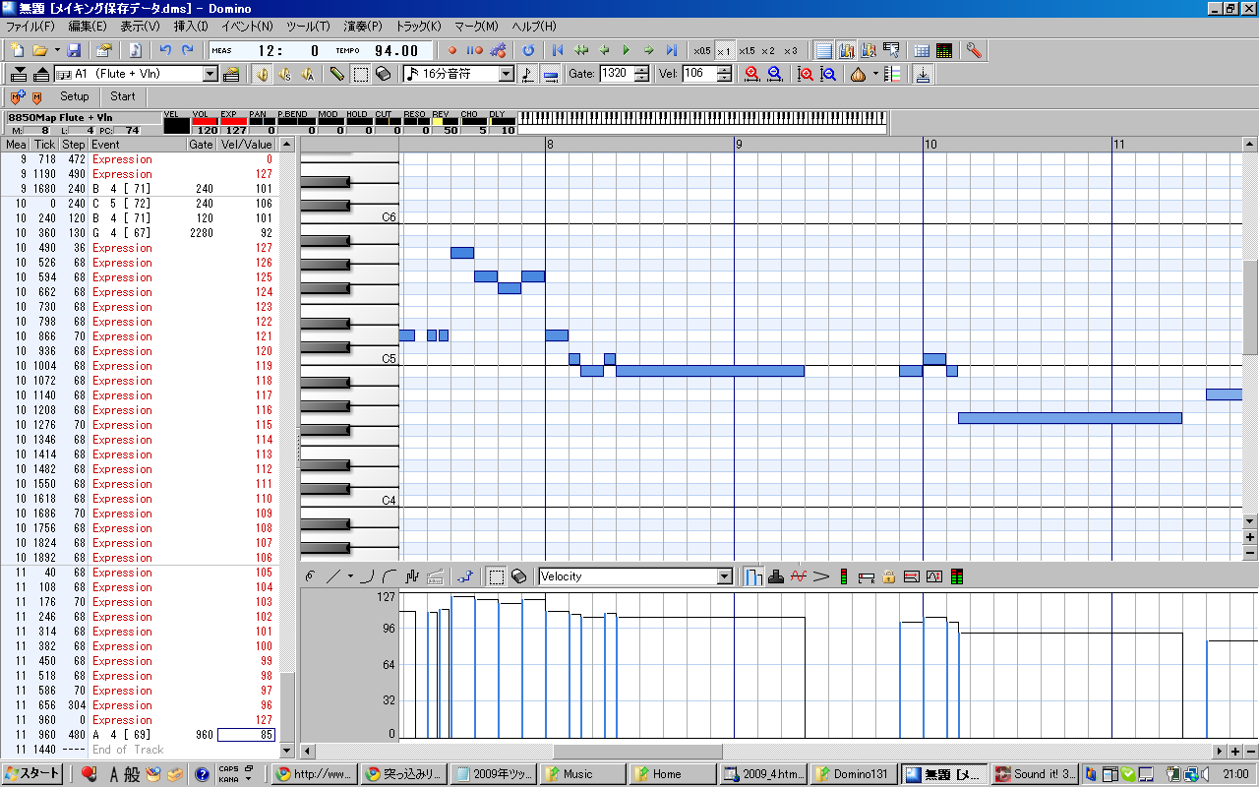The image size is (1259, 787).
Task: Toggle the x0.5 playback speed
Action: (701, 50)
